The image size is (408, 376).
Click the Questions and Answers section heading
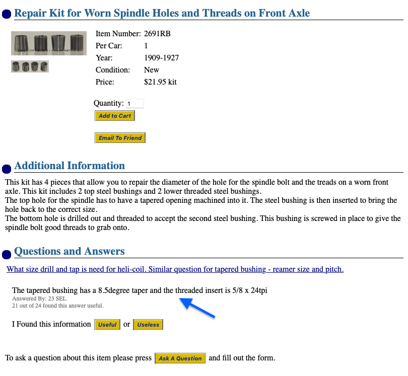[x=70, y=251]
